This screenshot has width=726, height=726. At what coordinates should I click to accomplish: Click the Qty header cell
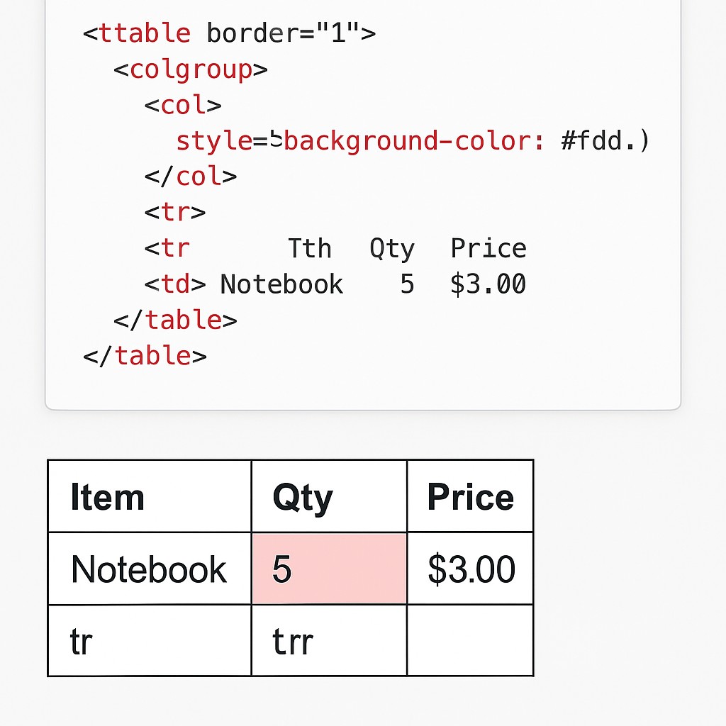pos(329,496)
